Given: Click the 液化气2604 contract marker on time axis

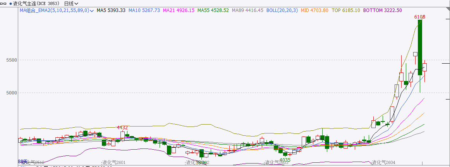Looking at the screenshot, I should click(384, 163).
